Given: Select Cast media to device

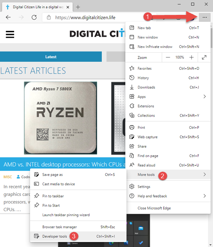Looking at the screenshot, I should click(78, 184).
